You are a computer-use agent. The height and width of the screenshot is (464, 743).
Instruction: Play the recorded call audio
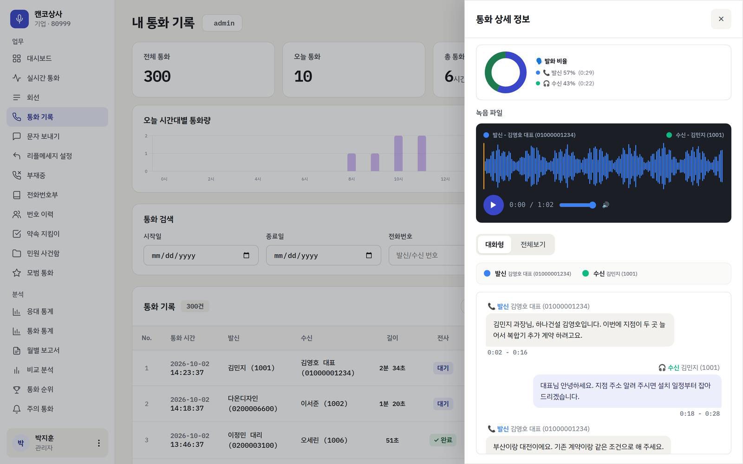point(493,205)
